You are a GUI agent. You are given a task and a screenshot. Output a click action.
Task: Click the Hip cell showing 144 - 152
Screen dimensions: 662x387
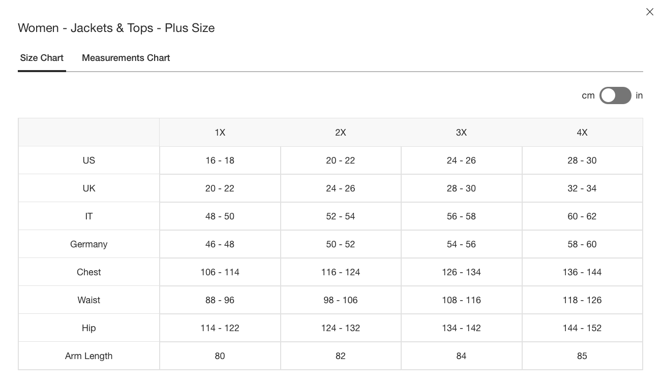click(x=582, y=328)
